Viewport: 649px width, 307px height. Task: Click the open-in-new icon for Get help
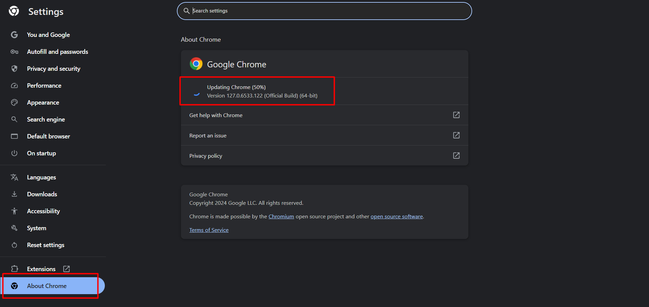(456, 115)
